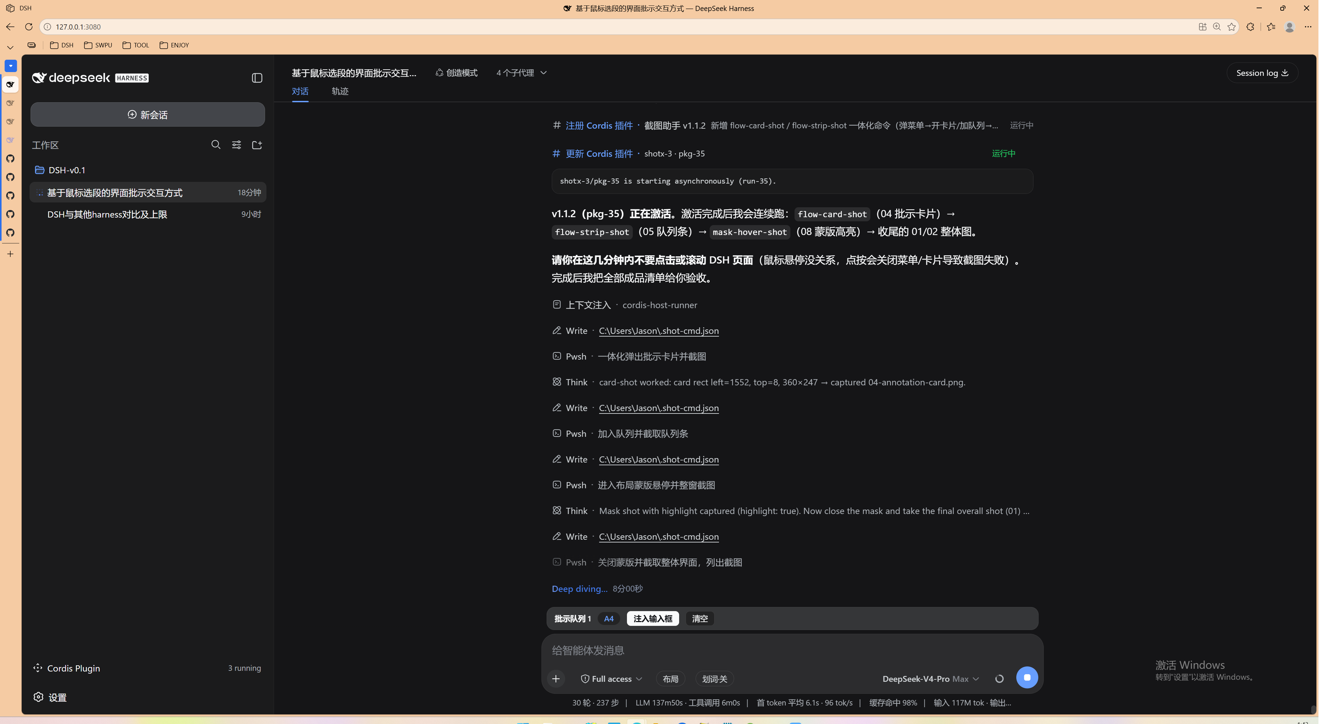Expand 注册 Cordis 插件 row
The height and width of the screenshot is (724, 1326).
click(792, 125)
